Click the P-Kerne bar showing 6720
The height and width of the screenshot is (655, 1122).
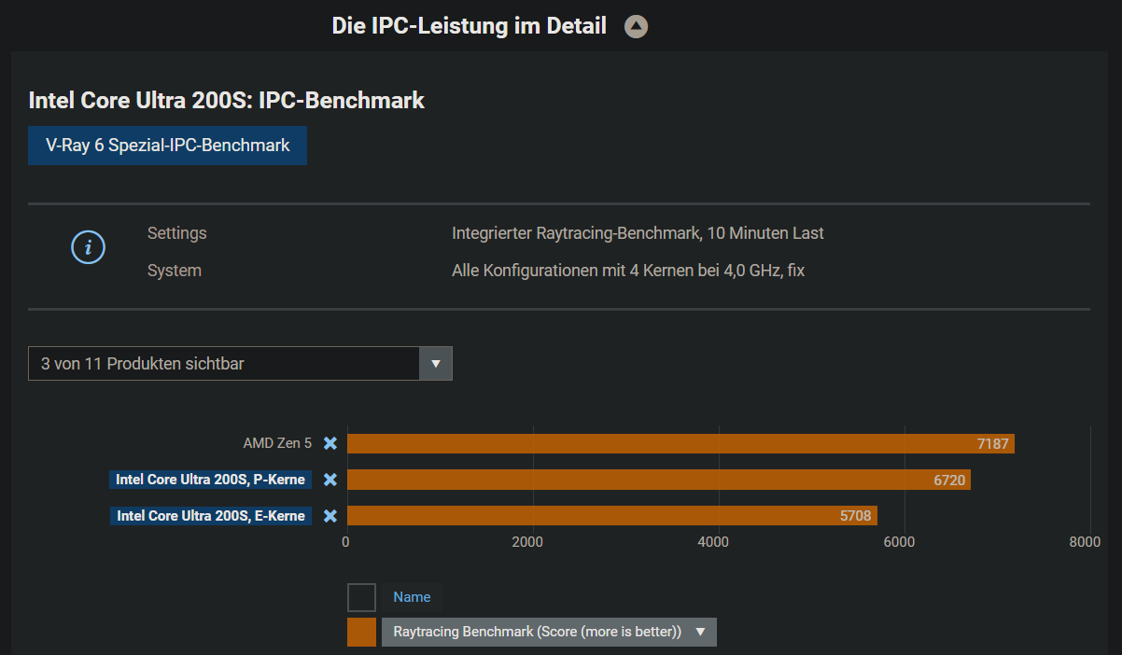pos(658,480)
